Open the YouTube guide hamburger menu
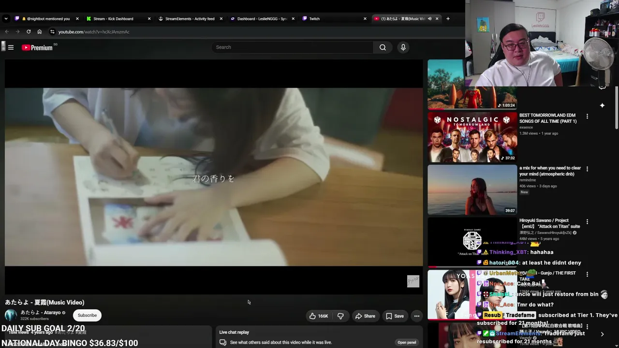 (11, 47)
